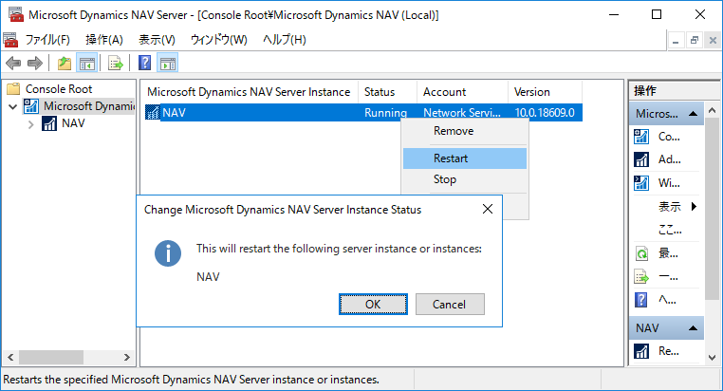Sort by Version column header
Screen dimensions: 723x391
(545, 92)
